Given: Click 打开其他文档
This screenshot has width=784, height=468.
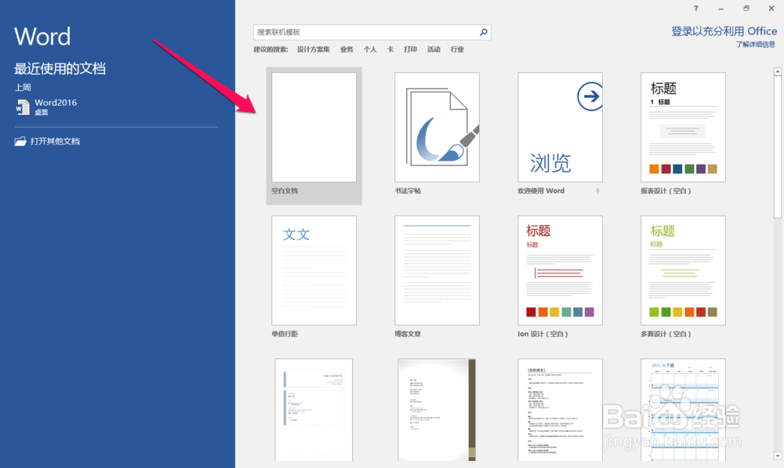Looking at the screenshot, I should click(x=55, y=142).
